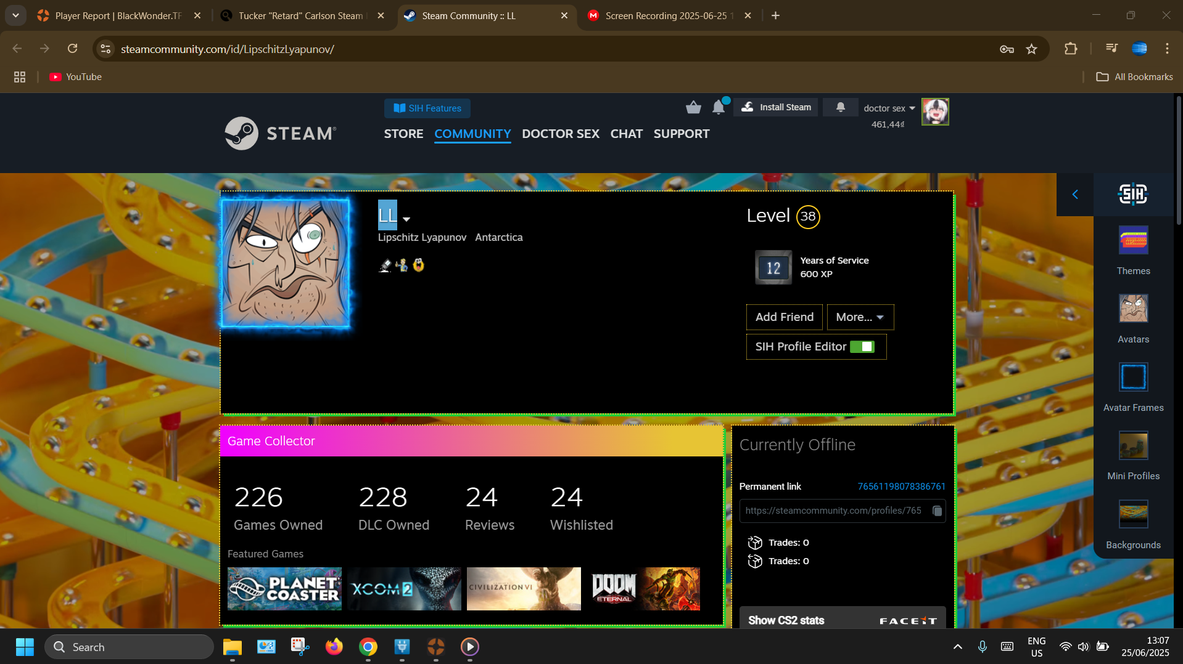Click the Windows taskbar Search box
The width and height of the screenshot is (1183, 664).
coord(129,647)
